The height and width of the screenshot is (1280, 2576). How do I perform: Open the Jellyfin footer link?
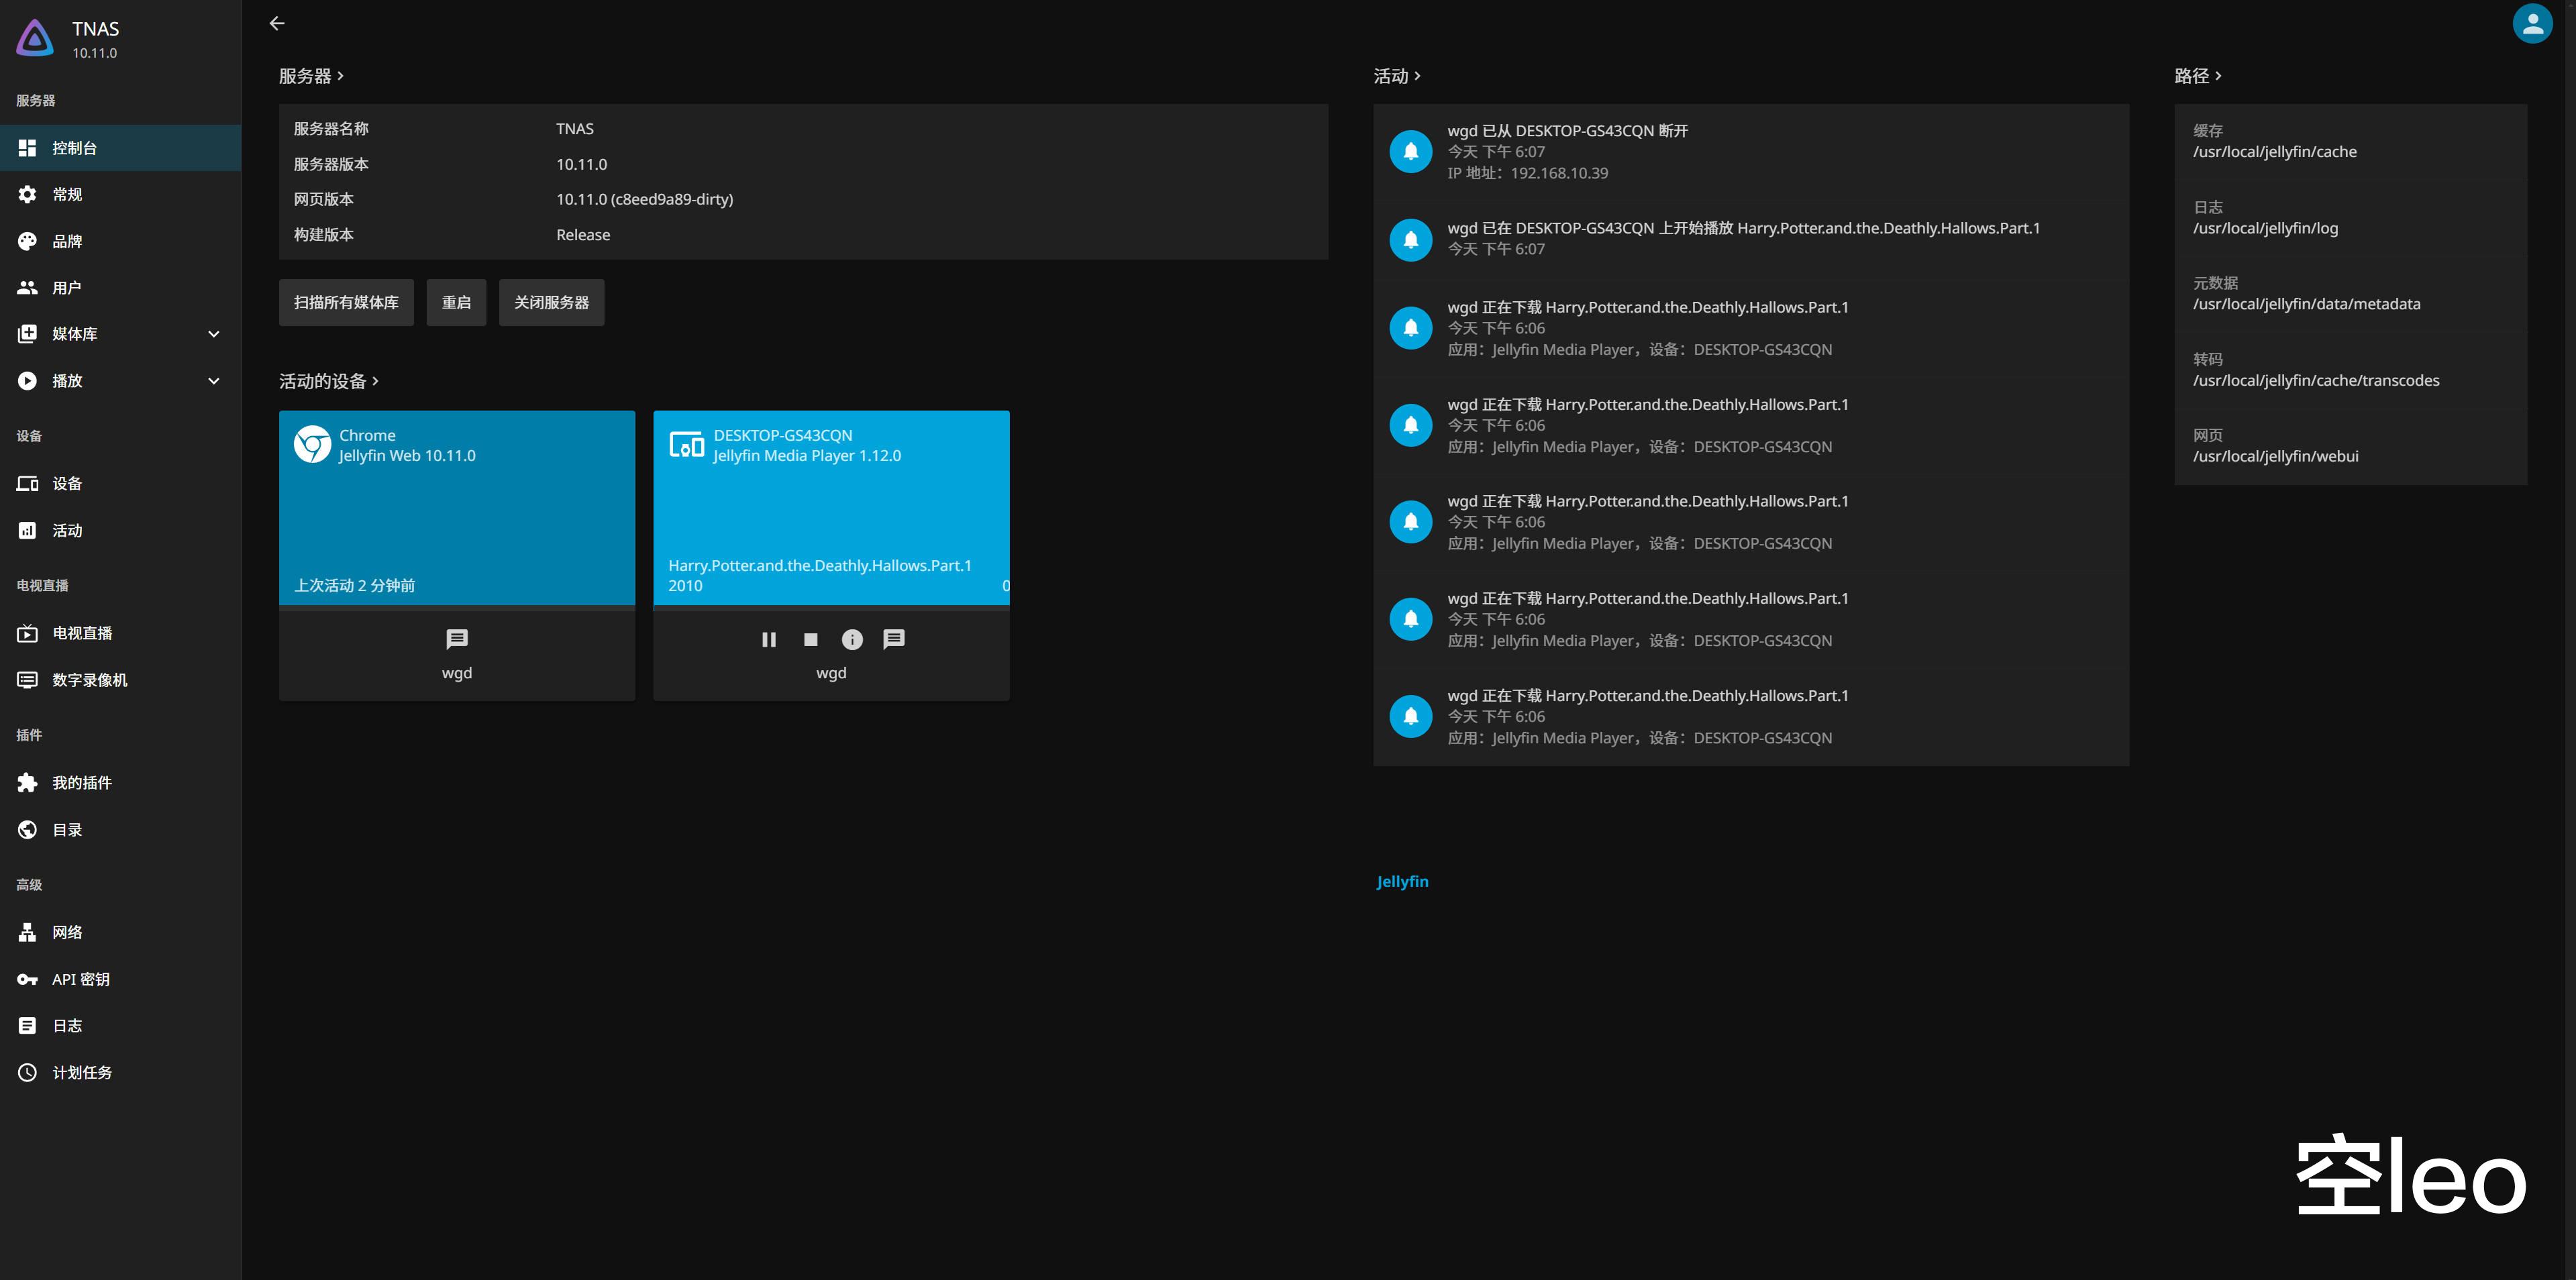[1402, 881]
